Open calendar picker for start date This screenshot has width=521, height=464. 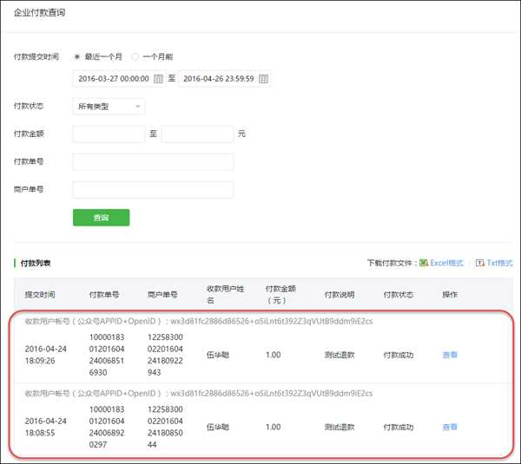pos(158,79)
